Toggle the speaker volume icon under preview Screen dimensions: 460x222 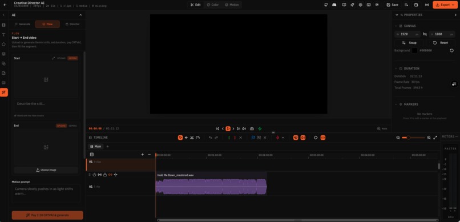pyautogui.click(x=244, y=129)
